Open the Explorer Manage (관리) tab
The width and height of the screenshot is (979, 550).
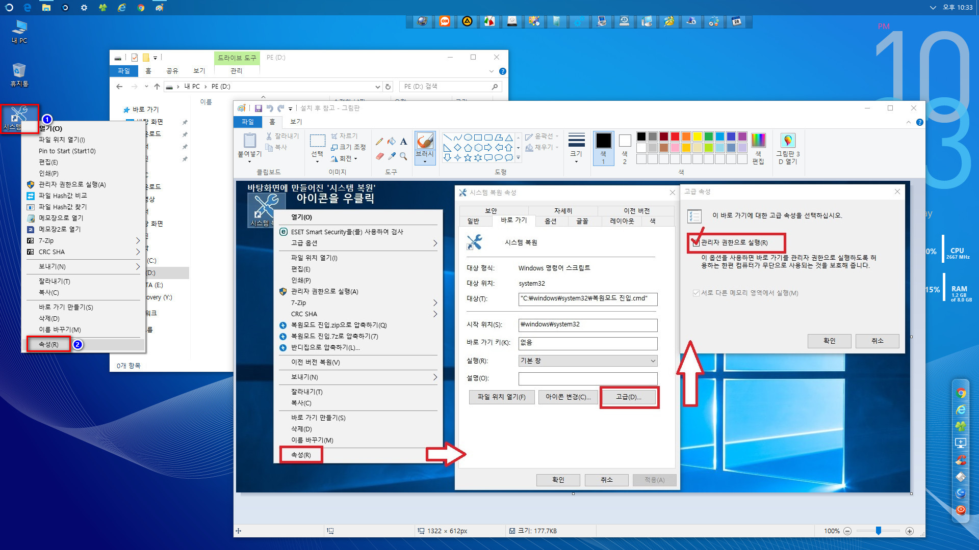[x=237, y=71]
